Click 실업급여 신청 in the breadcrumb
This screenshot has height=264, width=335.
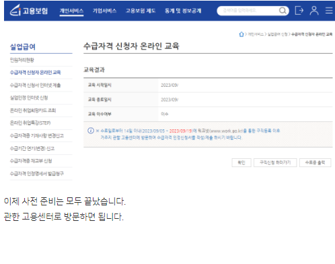tap(278, 34)
